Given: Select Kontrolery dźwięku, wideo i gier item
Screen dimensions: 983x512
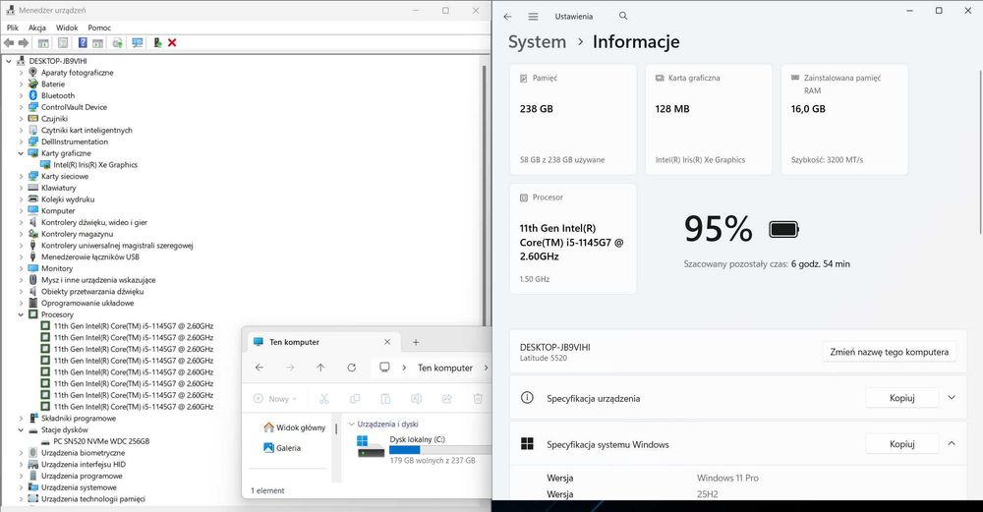Looking at the screenshot, I should coord(94,222).
